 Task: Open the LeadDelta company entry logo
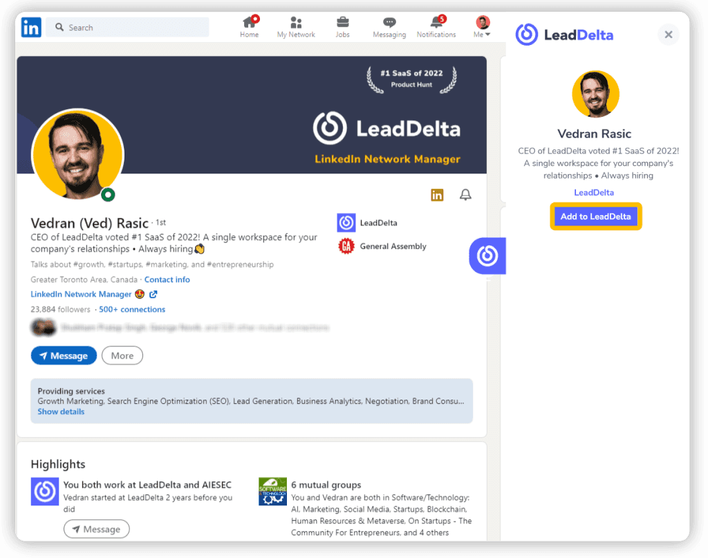point(346,223)
